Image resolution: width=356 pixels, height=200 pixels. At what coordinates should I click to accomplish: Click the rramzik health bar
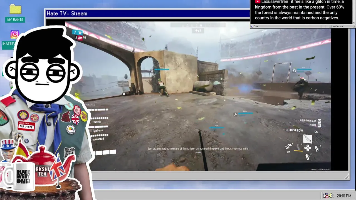tap(99, 118)
